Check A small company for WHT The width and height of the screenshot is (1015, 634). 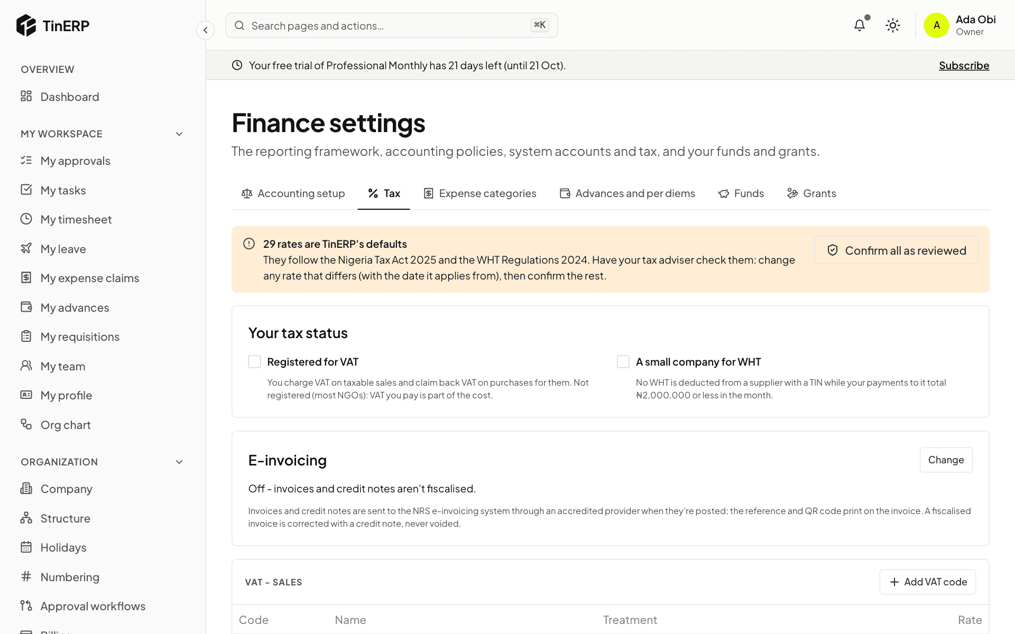(x=623, y=362)
